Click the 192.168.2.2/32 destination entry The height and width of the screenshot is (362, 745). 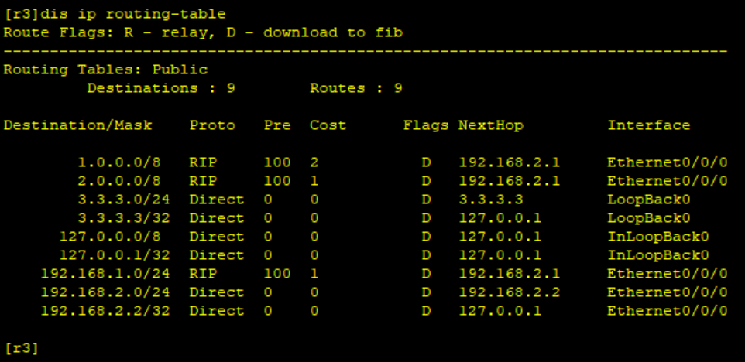(105, 311)
